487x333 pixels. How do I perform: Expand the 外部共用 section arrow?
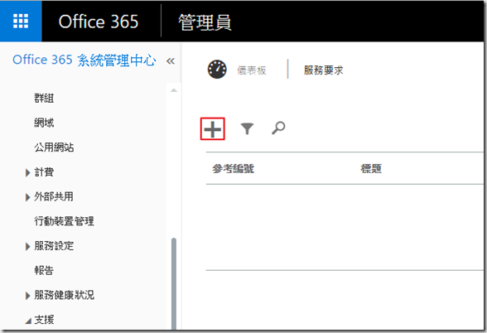(x=28, y=197)
